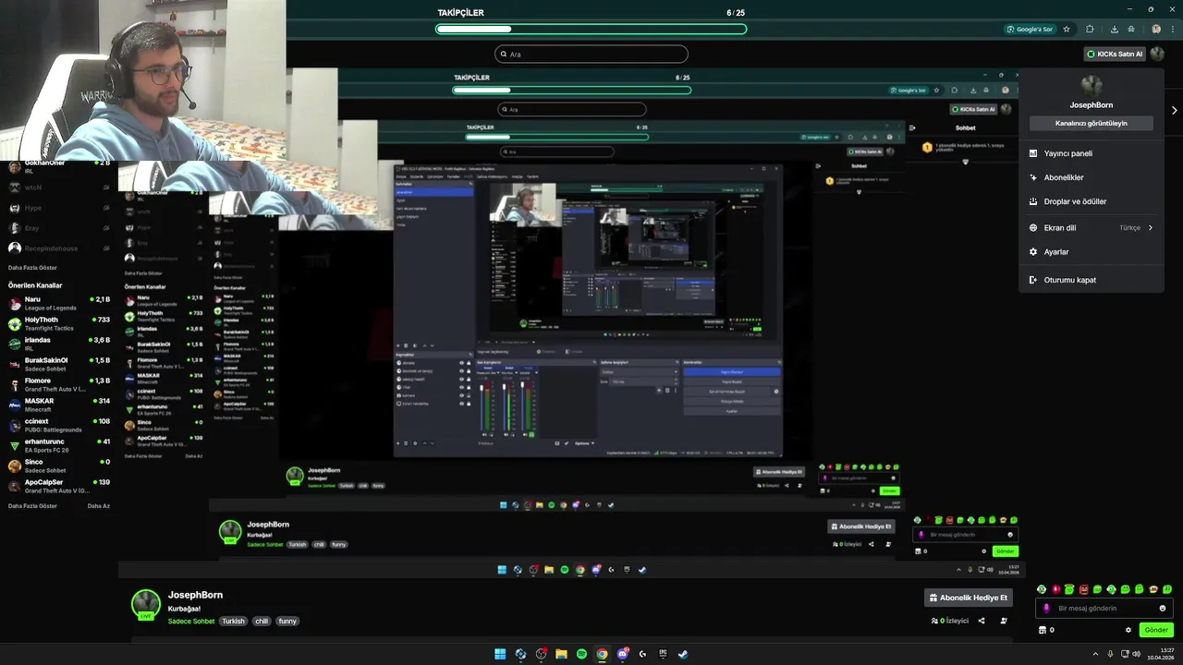The image size is (1183, 665).
Task: Open Ayarlar from the profile menu
Action: tap(1091, 251)
